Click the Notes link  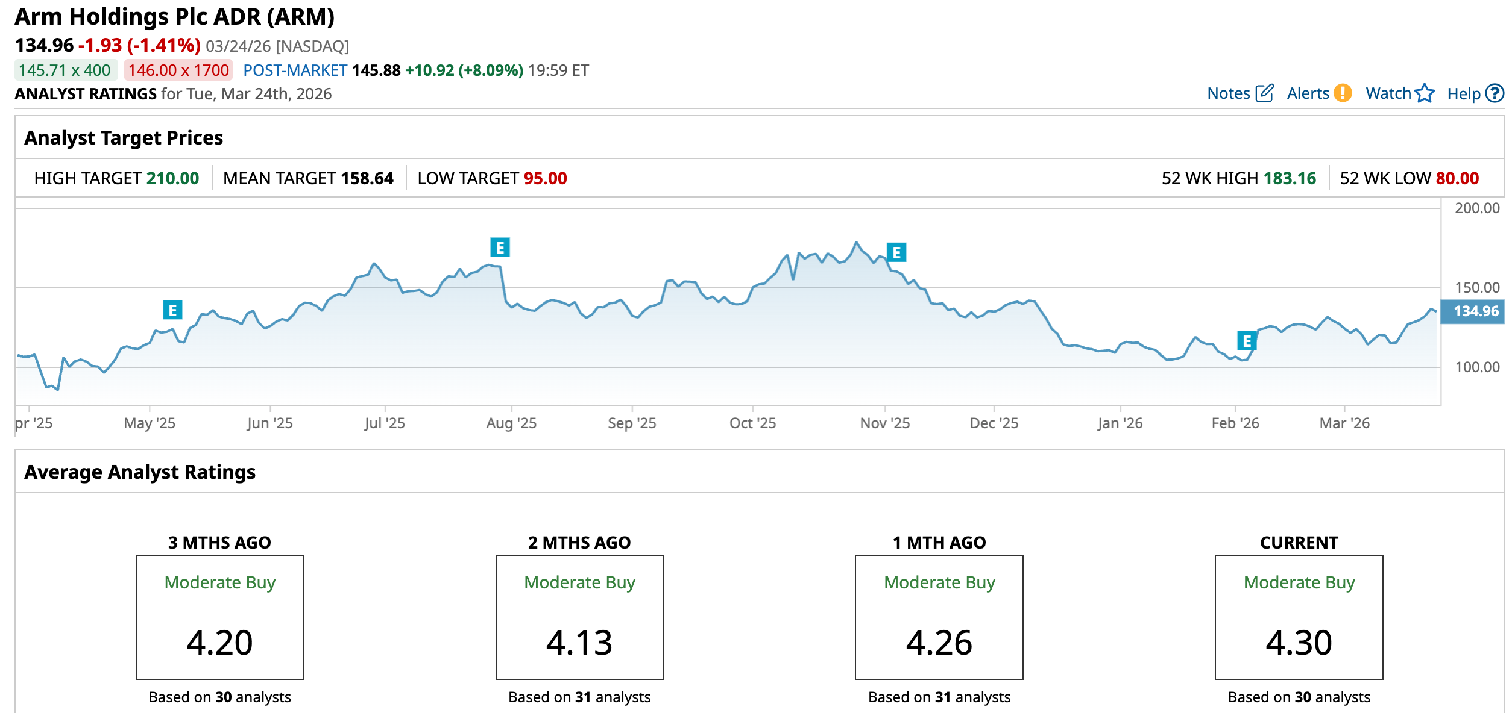(1228, 93)
